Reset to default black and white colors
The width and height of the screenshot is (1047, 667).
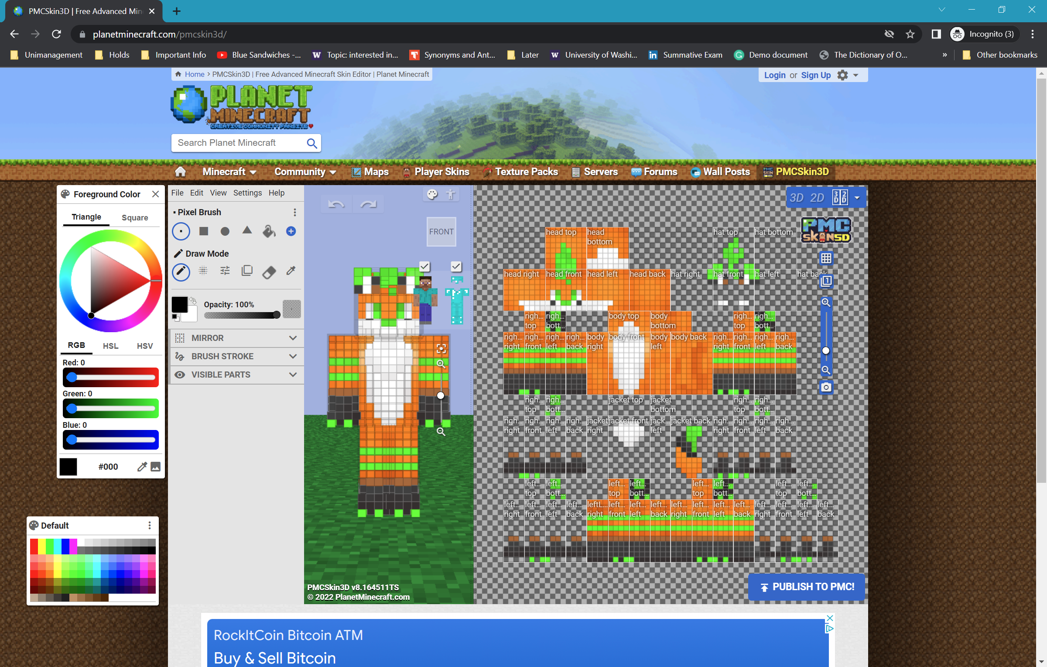[x=174, y=317]
